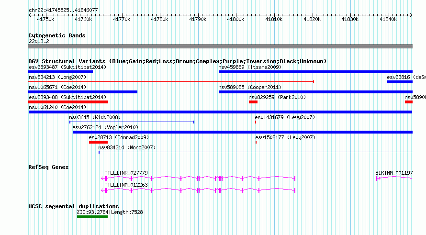Click the nsv834214 (Wong2007) label

pyautogui.click(x=127, y=147)
